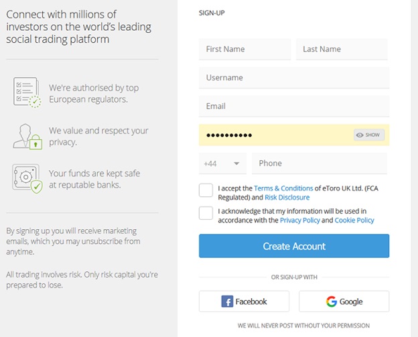Focus the First Name field
Screen dimensions: 418x337
click(245, 50)
